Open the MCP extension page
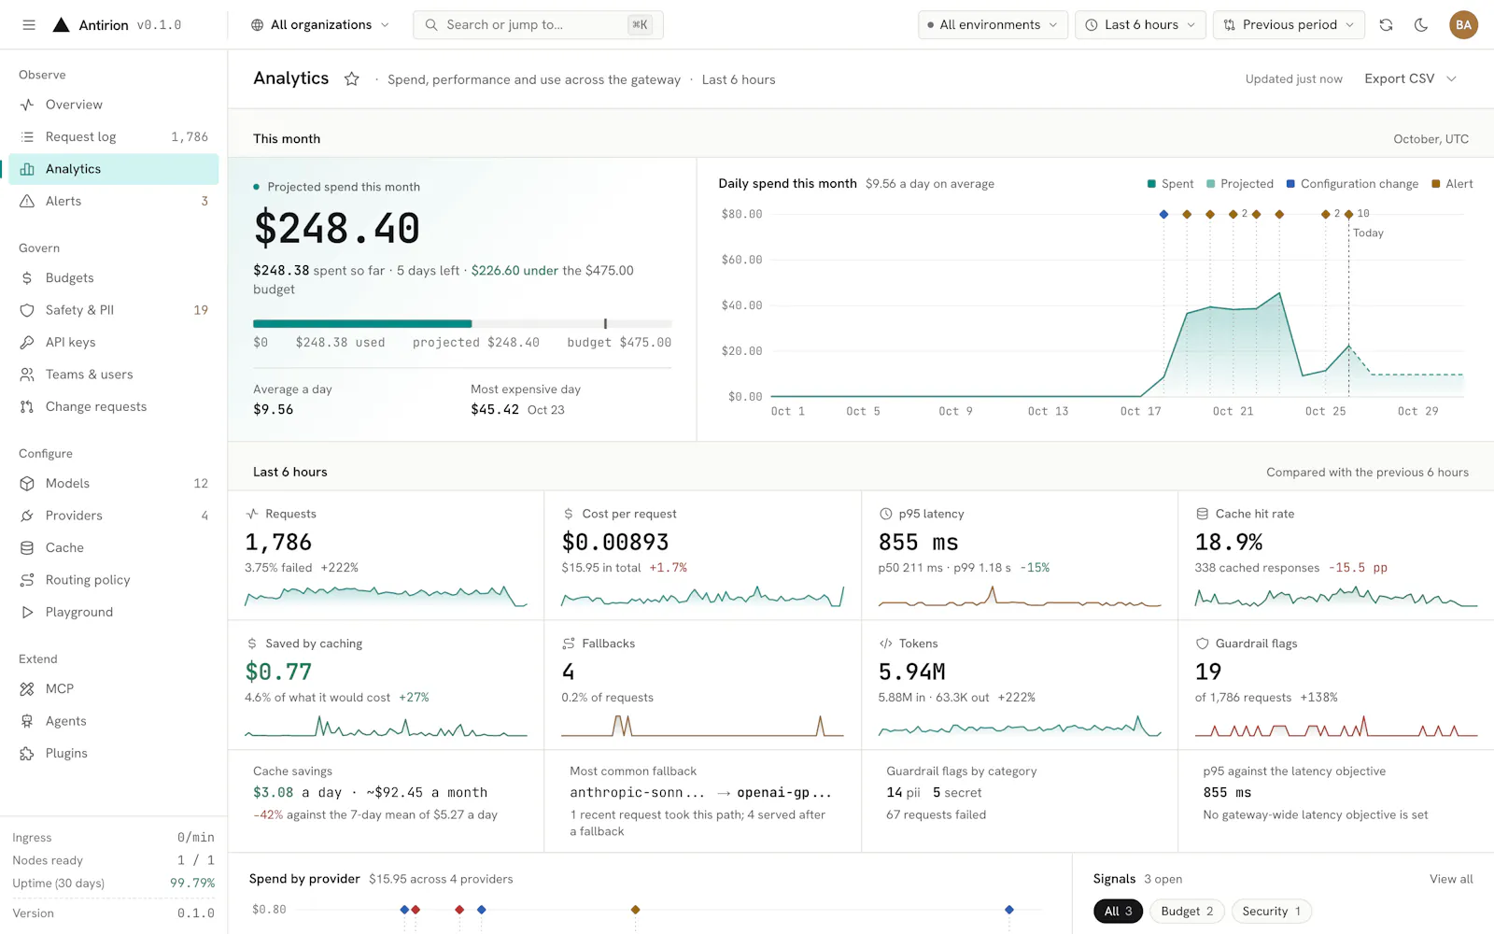1494x934 pixels. (x=114, y=689)
